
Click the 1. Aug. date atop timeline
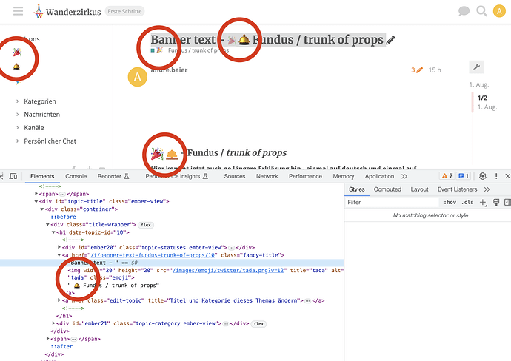(478, 84)
